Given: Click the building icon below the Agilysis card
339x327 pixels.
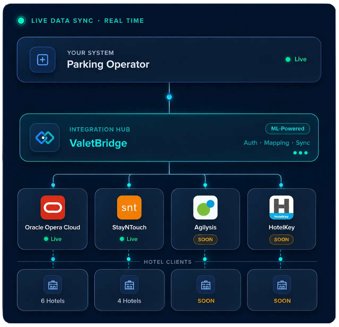Looking at the screenshot, I should point(206,285).
